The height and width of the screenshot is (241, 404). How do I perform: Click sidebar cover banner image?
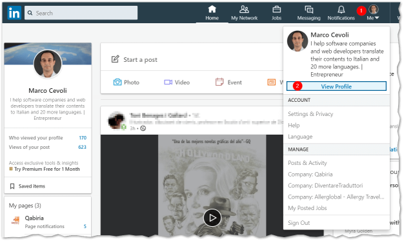[x=48, y=53]
